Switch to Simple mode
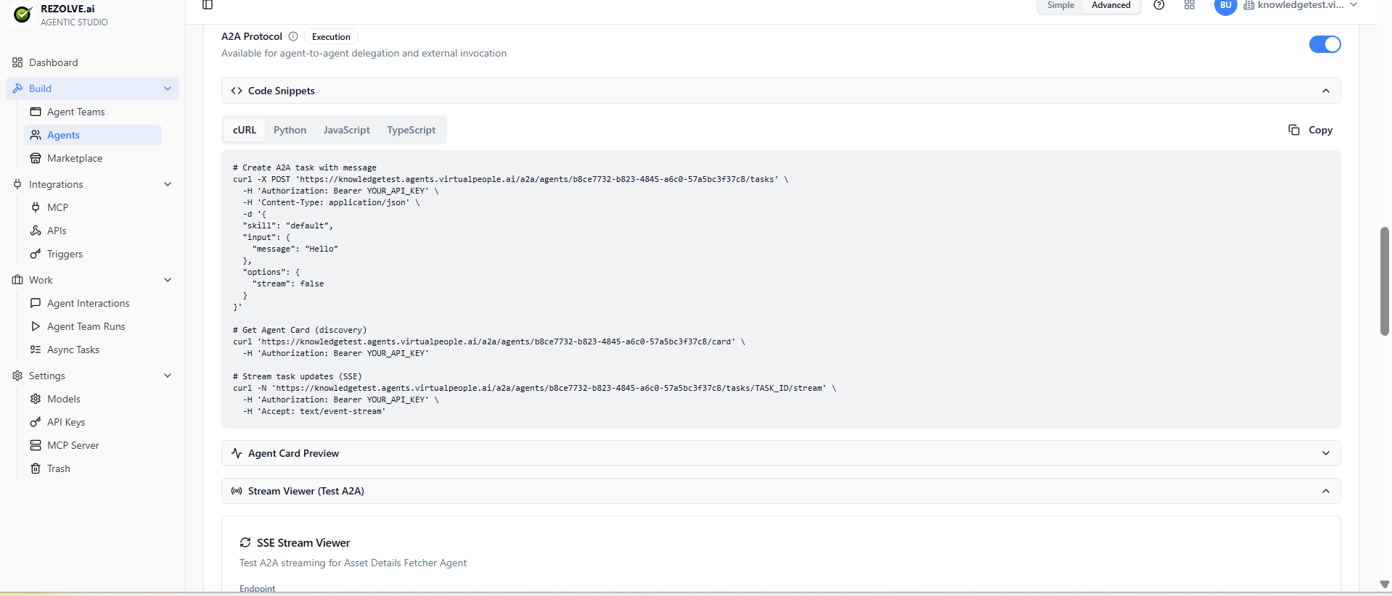The height and width of the screenshot is (596, 1392). point(1060,5)
